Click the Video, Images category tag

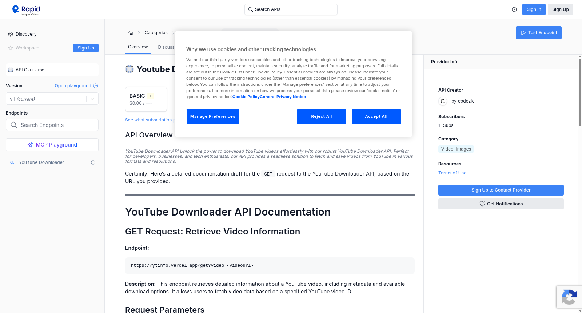click(x=456, y=149)
